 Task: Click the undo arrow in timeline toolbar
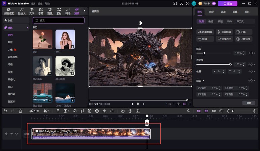tap(5, 111)
